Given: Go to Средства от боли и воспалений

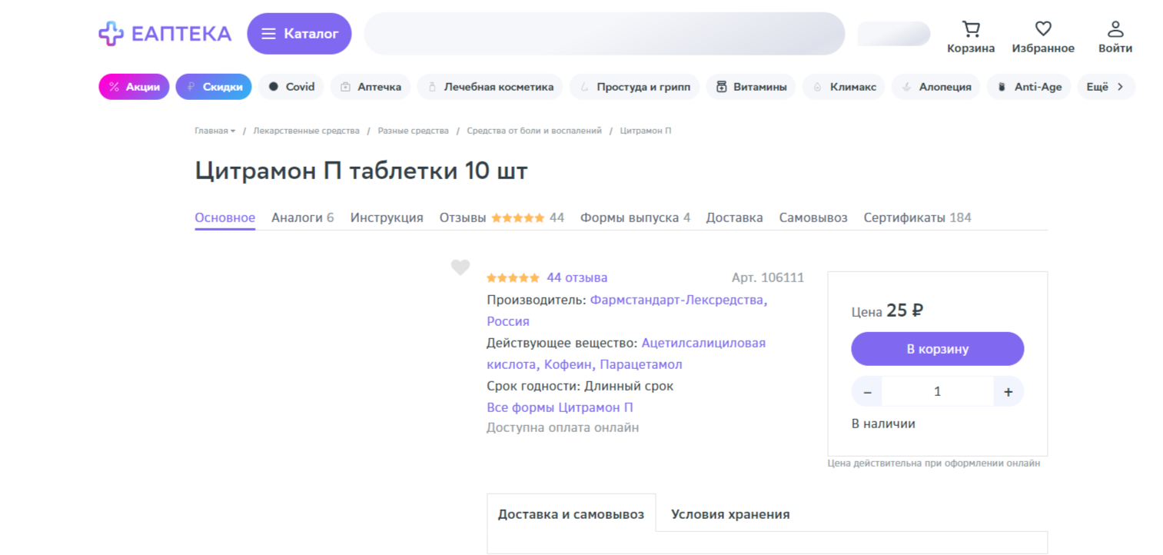Looking at the screenshot, I should pos(534,131).
